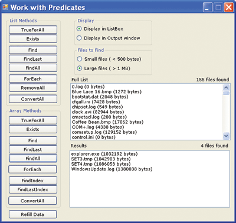Click FindLast under Array Methods
Image resolution: width=236 pixels, height=223 pixels.
(33, 149)
